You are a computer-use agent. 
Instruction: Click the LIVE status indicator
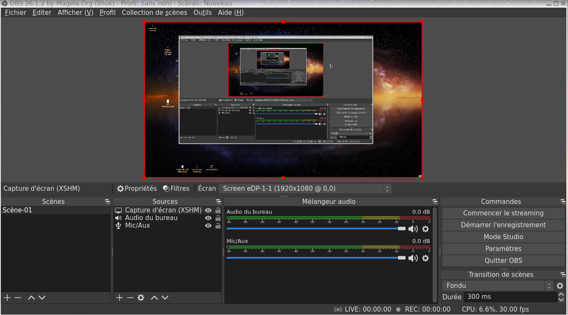[x=362, y=309]
